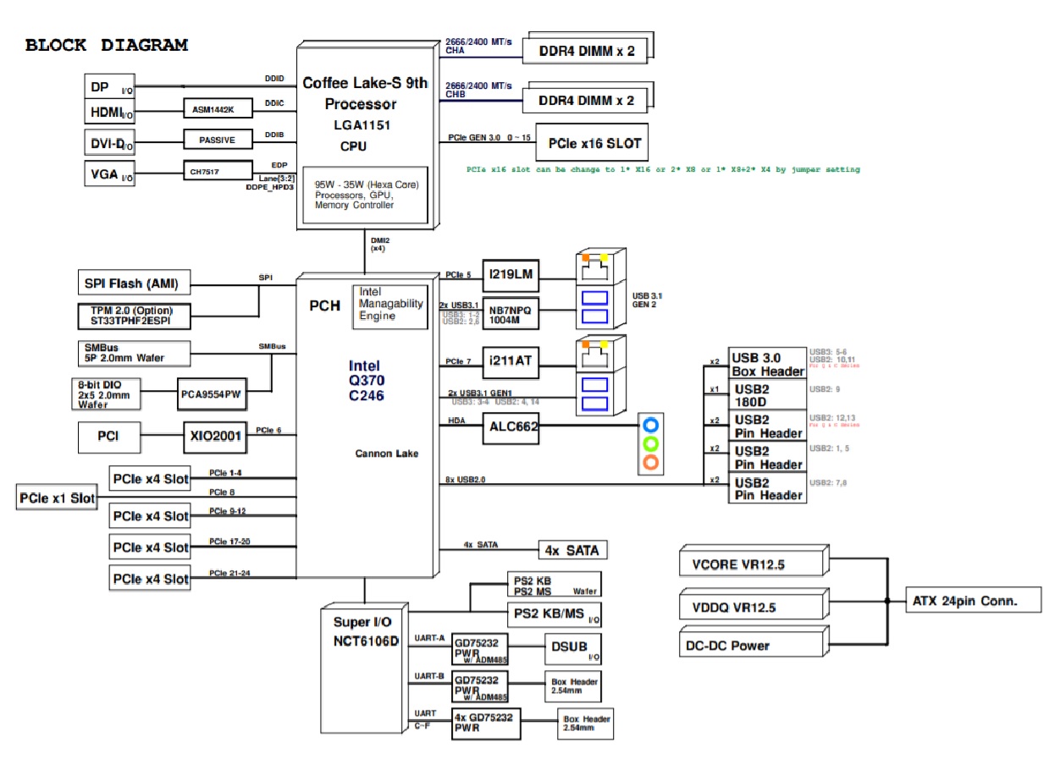This screenshot has width=1049, height=764.
Task: Click the SMBus 5P 2.0mm Wafer block
Action: (133, 352)
